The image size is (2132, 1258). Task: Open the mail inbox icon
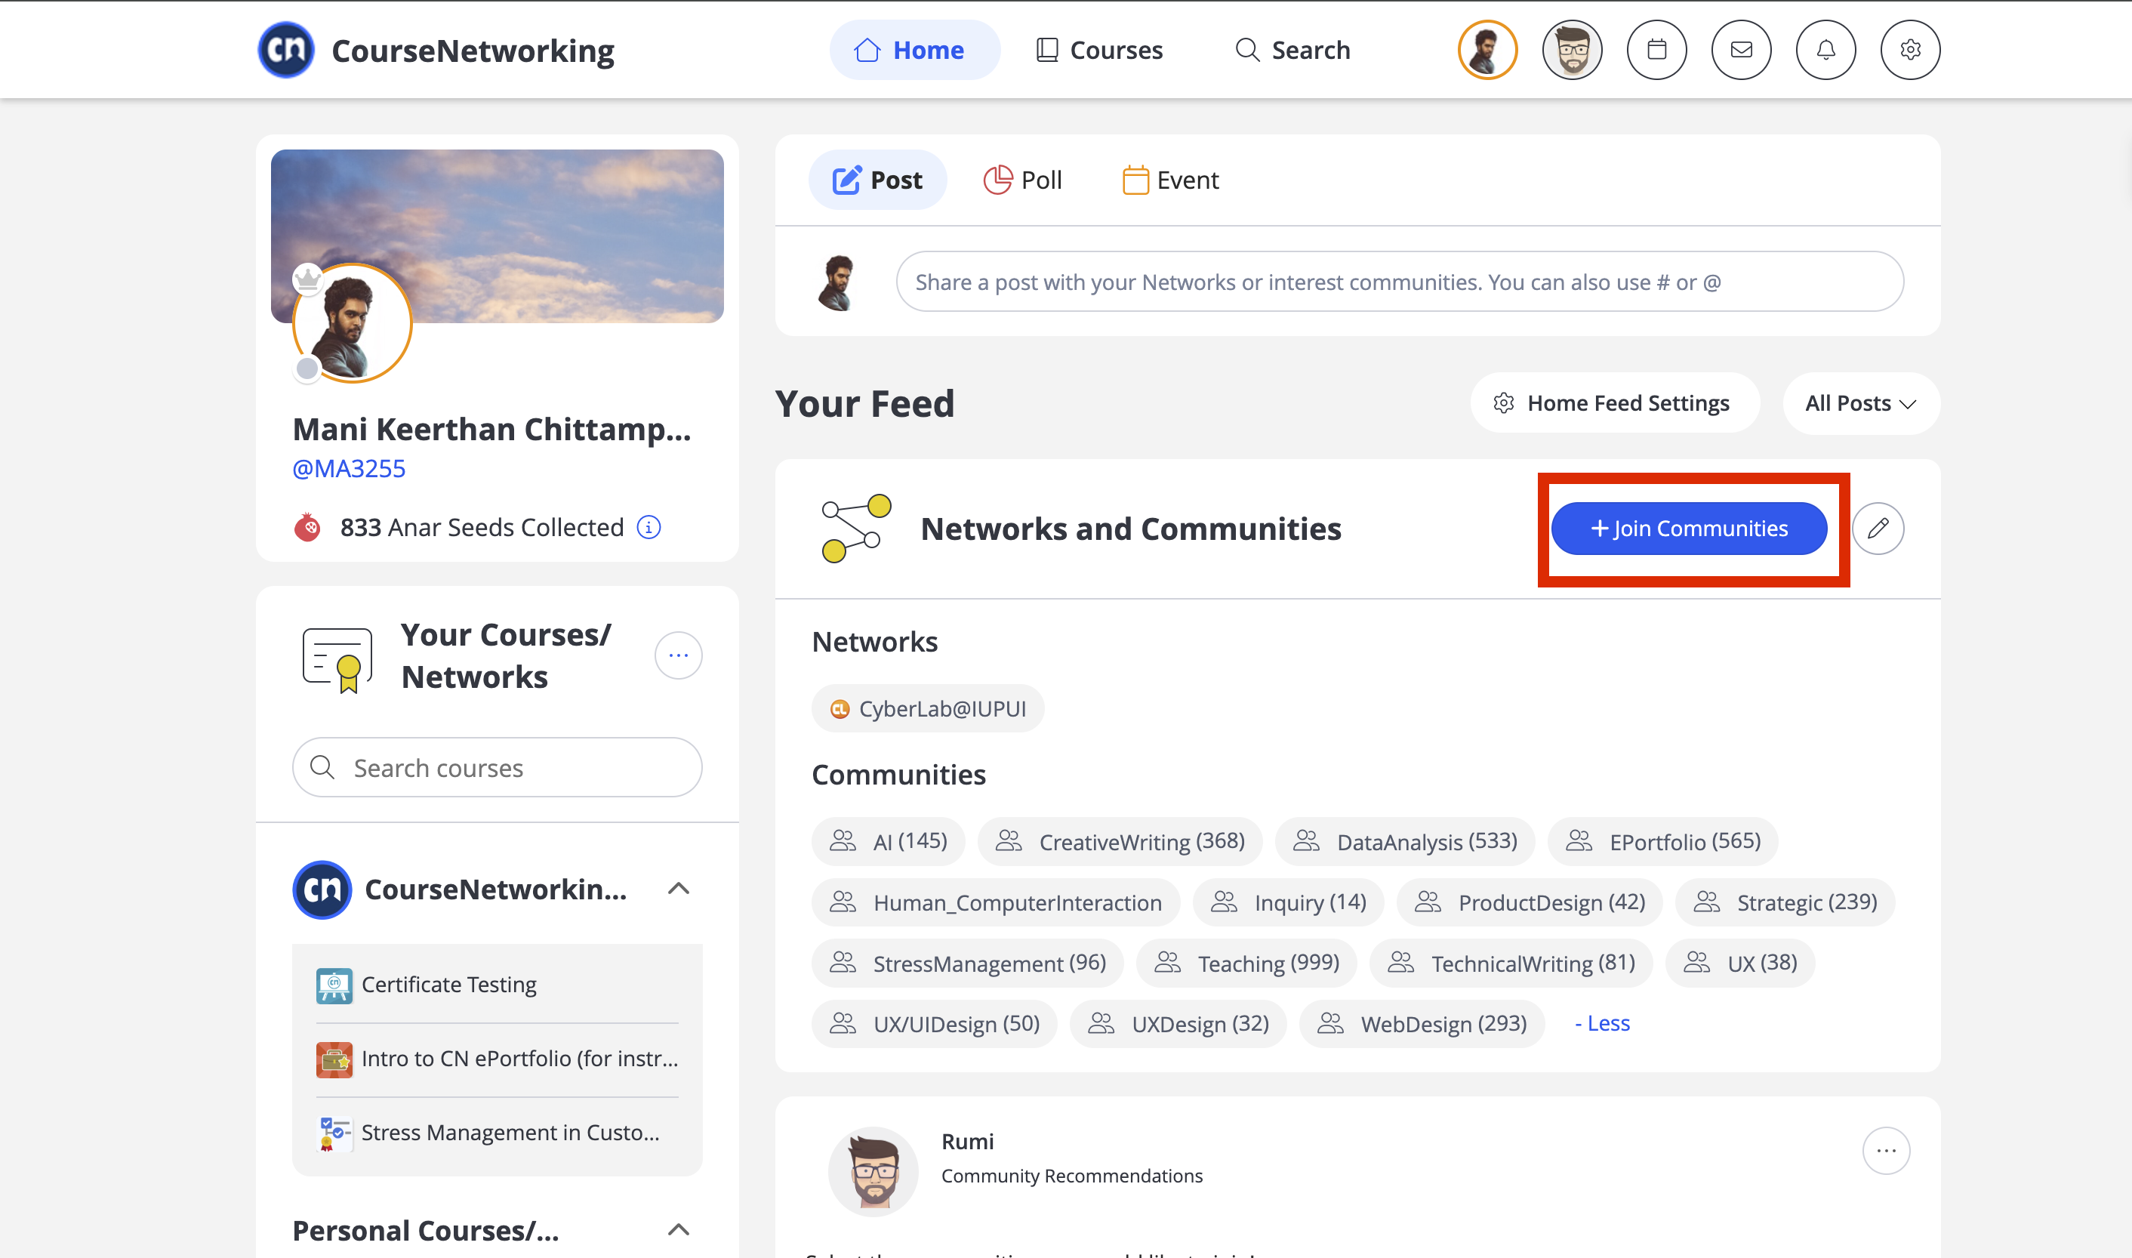1742,50
